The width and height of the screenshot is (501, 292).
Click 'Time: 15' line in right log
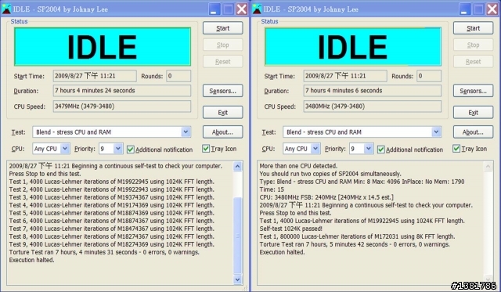pyautogui.click(x=272, y=189)
